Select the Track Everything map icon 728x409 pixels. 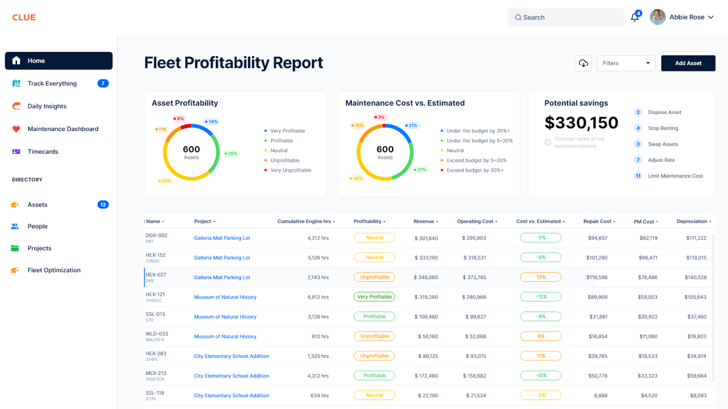15,83
